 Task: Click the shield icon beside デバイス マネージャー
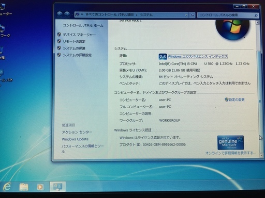click(59, 35)
